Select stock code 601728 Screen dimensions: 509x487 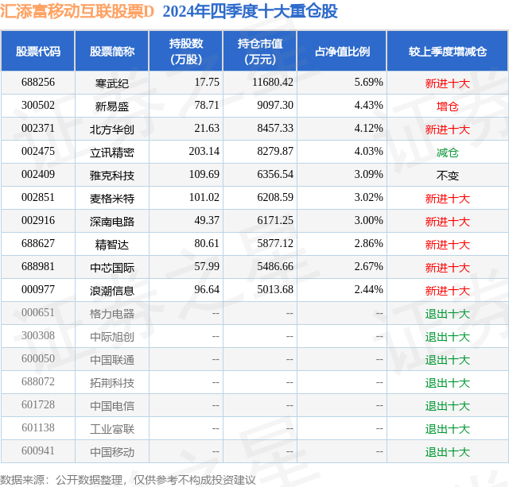38,404
